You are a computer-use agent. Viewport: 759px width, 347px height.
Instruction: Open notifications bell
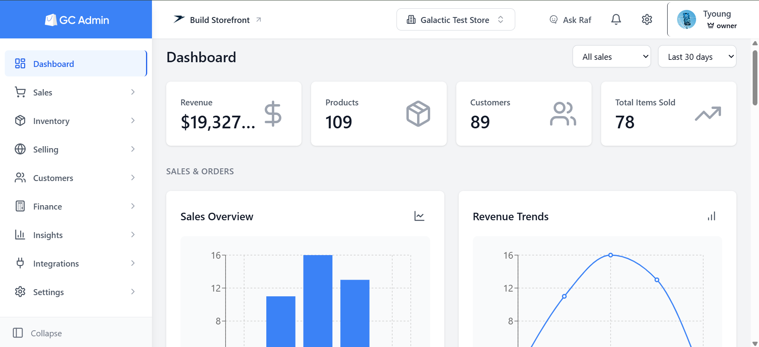pos(616,19)
